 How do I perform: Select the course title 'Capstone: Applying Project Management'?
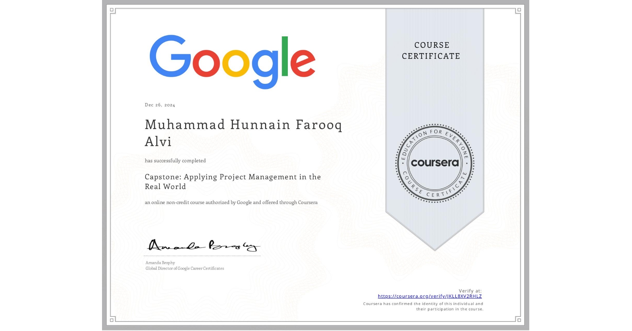(233, 182)
